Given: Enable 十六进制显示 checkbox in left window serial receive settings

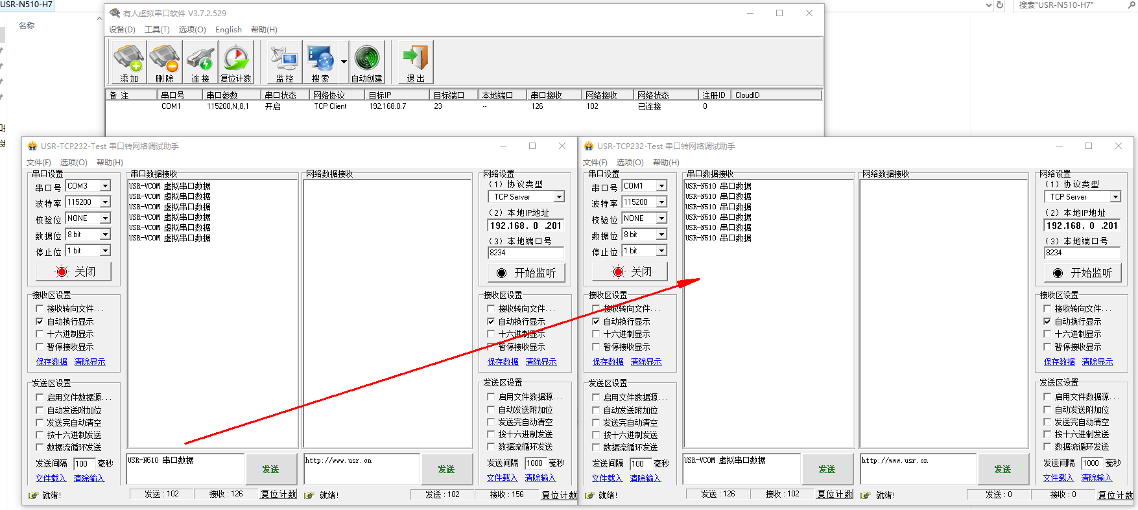Looking at the screenshot, I should pos(40,334).
